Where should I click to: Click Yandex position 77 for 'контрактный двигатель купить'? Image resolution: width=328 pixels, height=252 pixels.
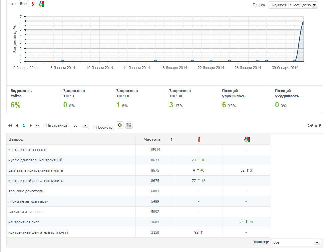click(194, 181)
